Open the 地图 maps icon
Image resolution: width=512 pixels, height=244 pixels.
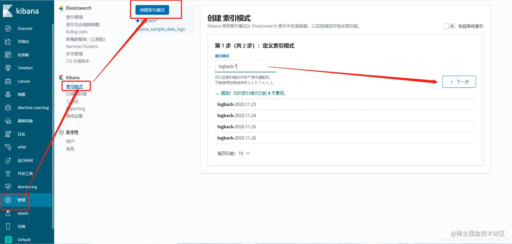pos(8,94)
